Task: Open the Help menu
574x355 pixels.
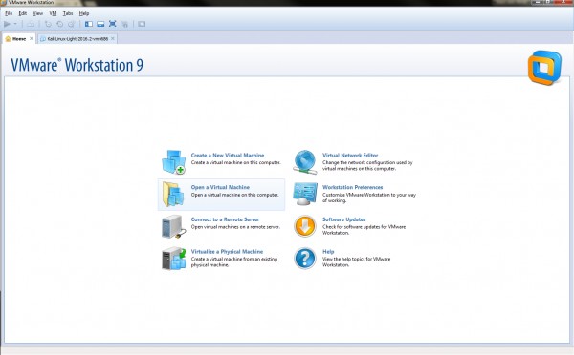Action: pos(84,13)
